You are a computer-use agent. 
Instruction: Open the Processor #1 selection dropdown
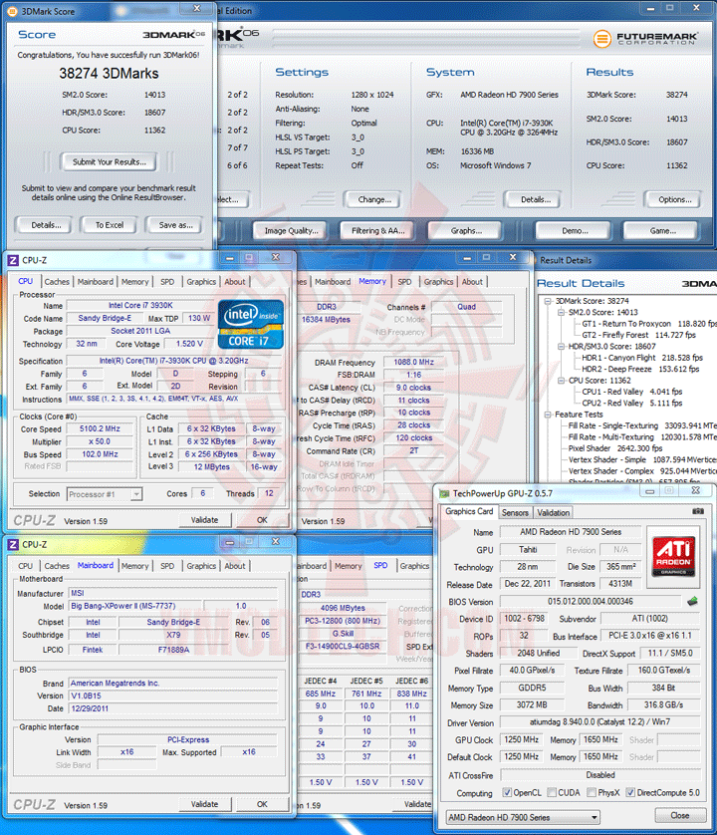coord(105,494)
